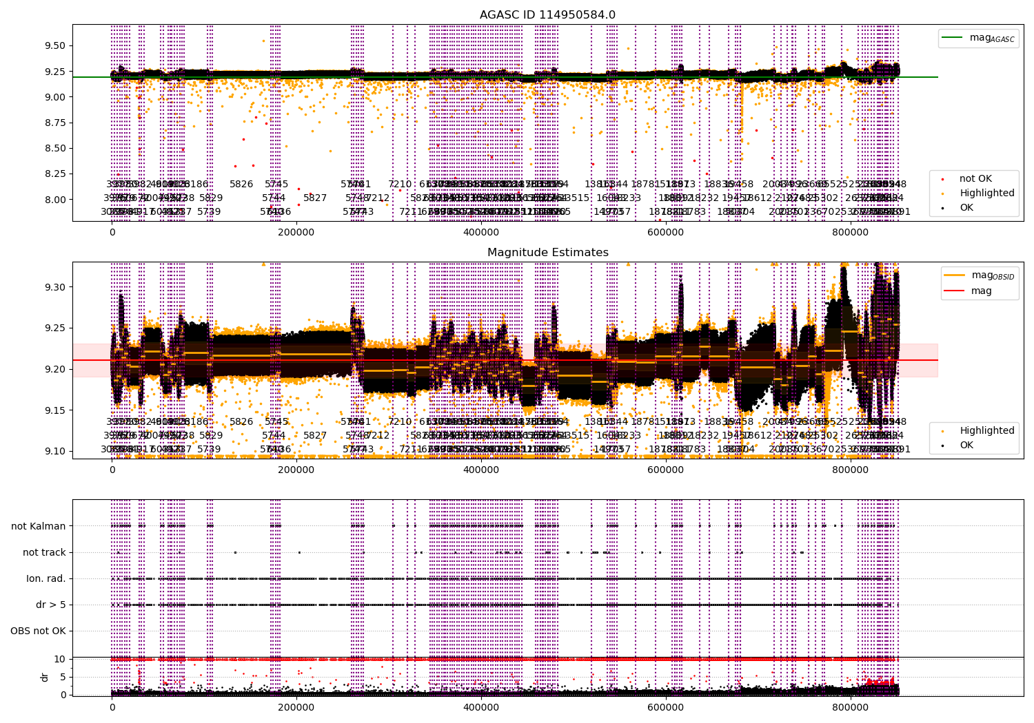Pick OBSID label 5739 in Magnitude Estimates plot
Screen dimensions: 1034x723
[x=209, y=449]
